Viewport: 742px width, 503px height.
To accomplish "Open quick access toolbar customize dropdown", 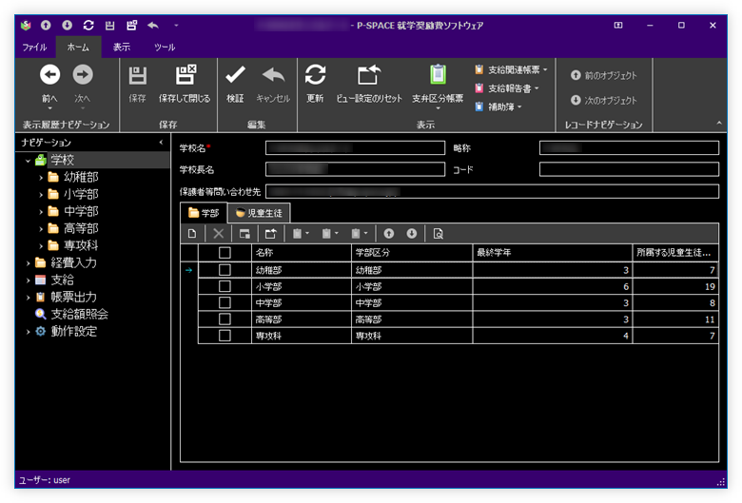I will point(176,25).
